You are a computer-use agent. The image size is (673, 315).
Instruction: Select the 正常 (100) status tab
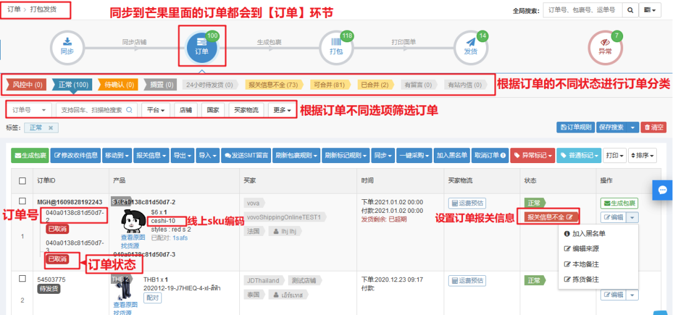pos(73,85)
